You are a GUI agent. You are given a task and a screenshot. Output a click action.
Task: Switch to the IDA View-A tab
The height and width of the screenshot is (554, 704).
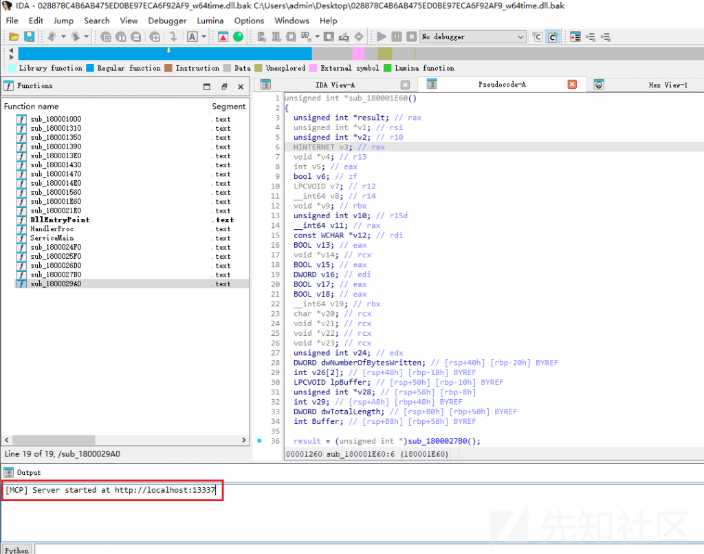335,85
